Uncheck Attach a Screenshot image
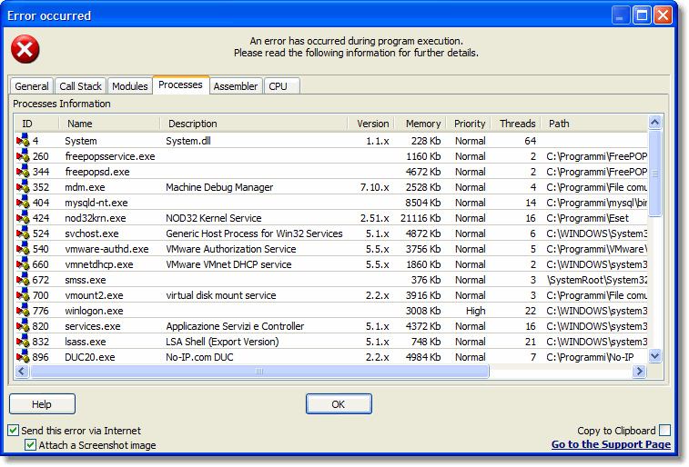The image size is (689, 467). pyautogui.click(x=30, y=445)
